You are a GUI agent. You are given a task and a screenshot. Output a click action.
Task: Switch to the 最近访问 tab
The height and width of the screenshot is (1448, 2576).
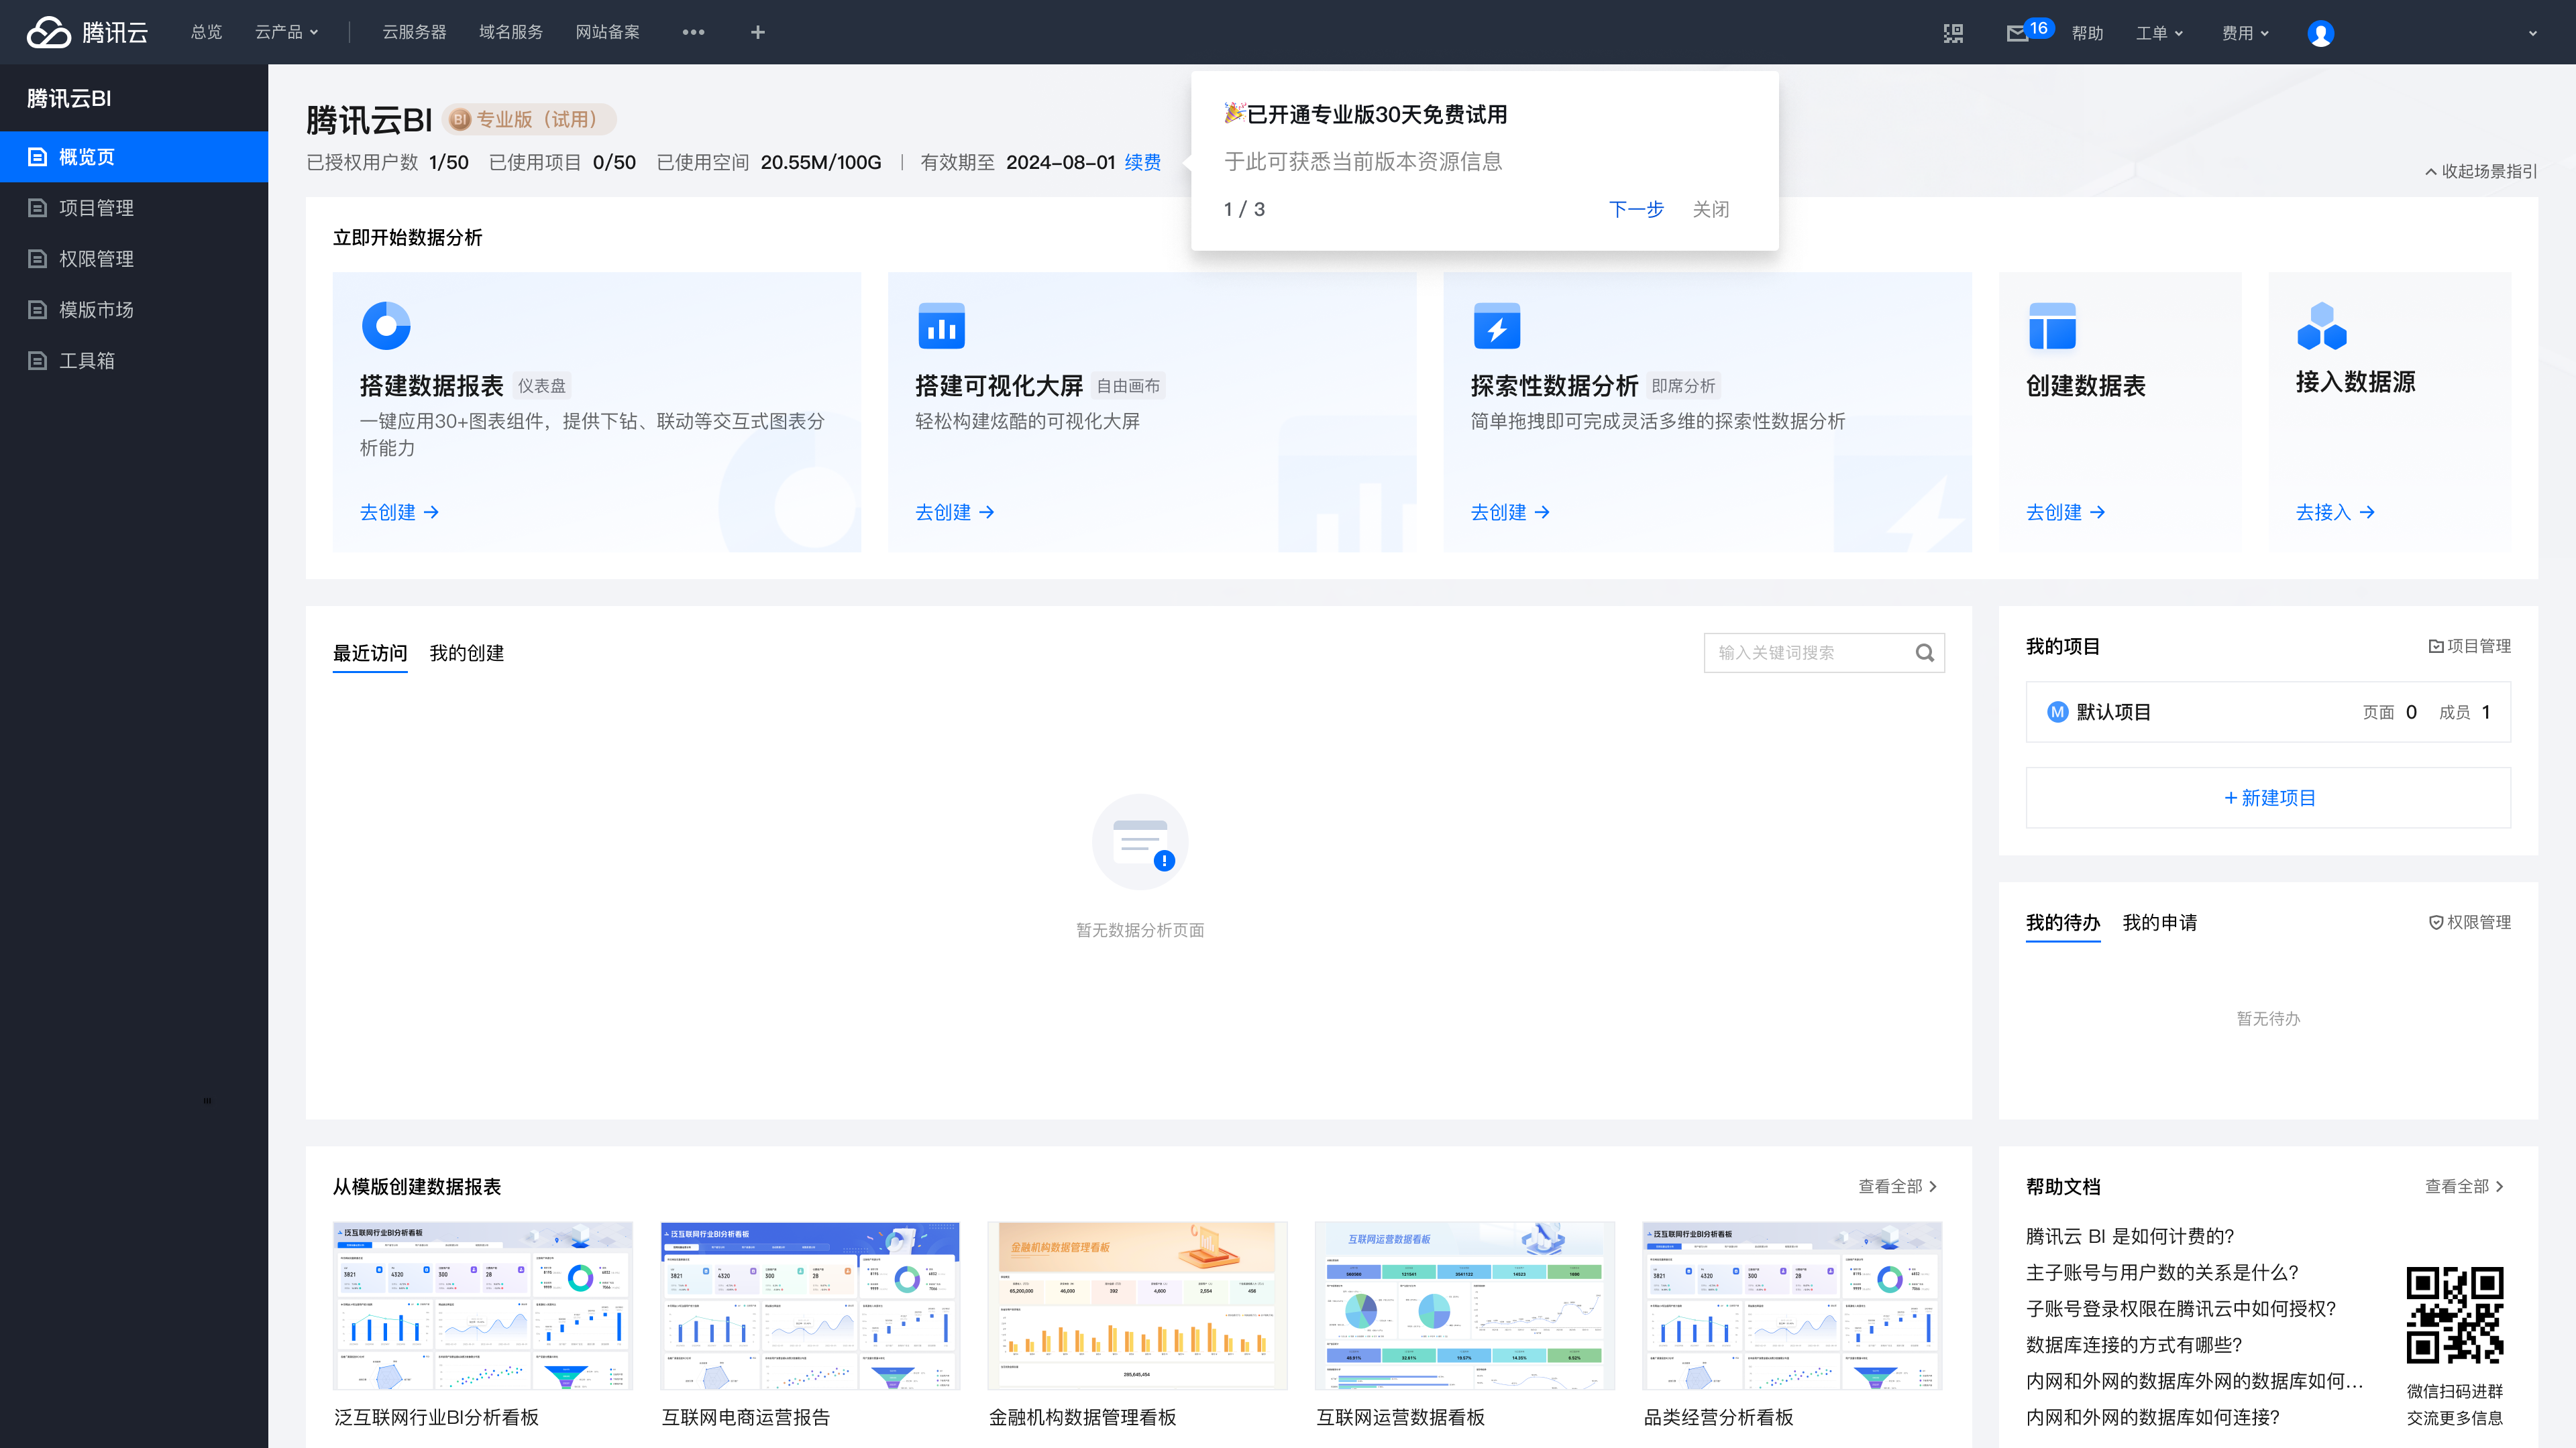(370, 654)
